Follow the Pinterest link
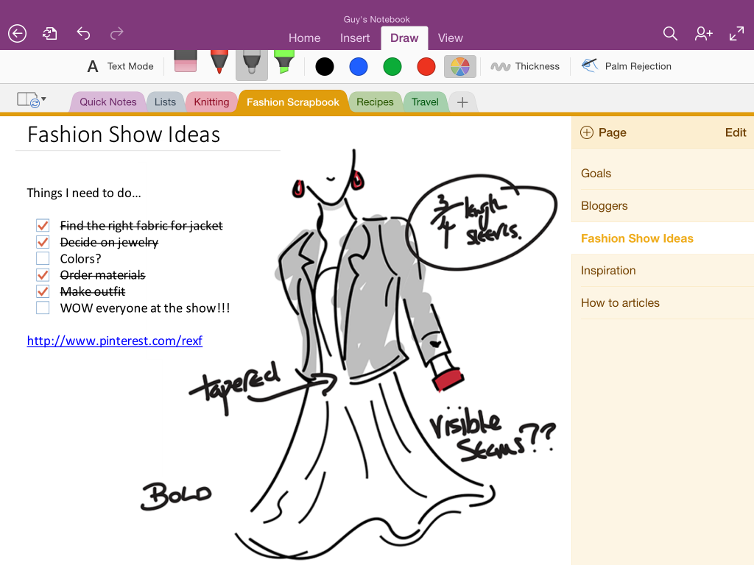 pos(114,341)
